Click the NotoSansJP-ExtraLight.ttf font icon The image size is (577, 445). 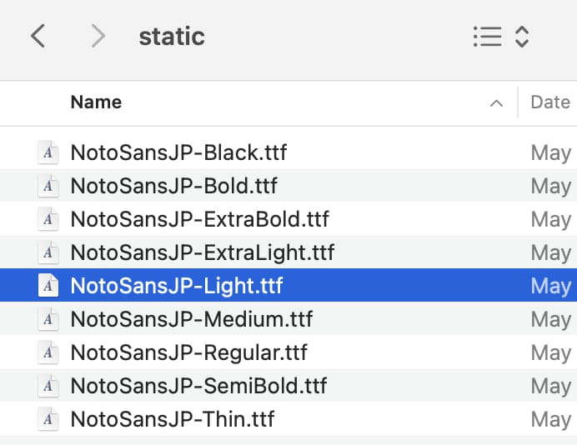click(x=48, y=252)
